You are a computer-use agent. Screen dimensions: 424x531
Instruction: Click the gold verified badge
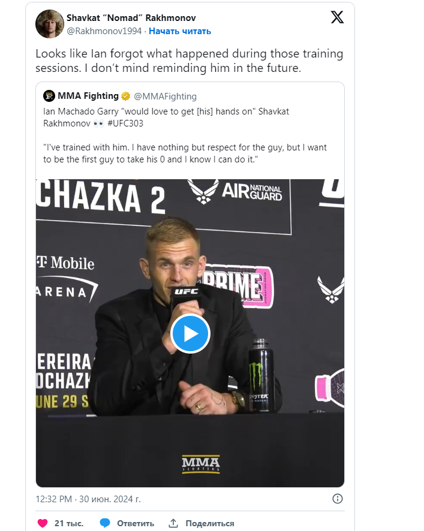click(x=126, y=96)
